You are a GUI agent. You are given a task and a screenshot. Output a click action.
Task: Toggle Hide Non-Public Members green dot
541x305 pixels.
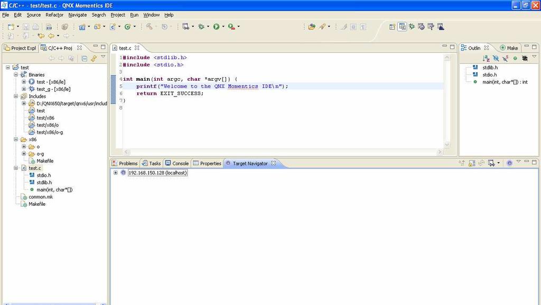515,58
